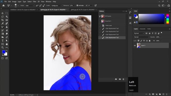Add layer mask icon

point(153,94)
